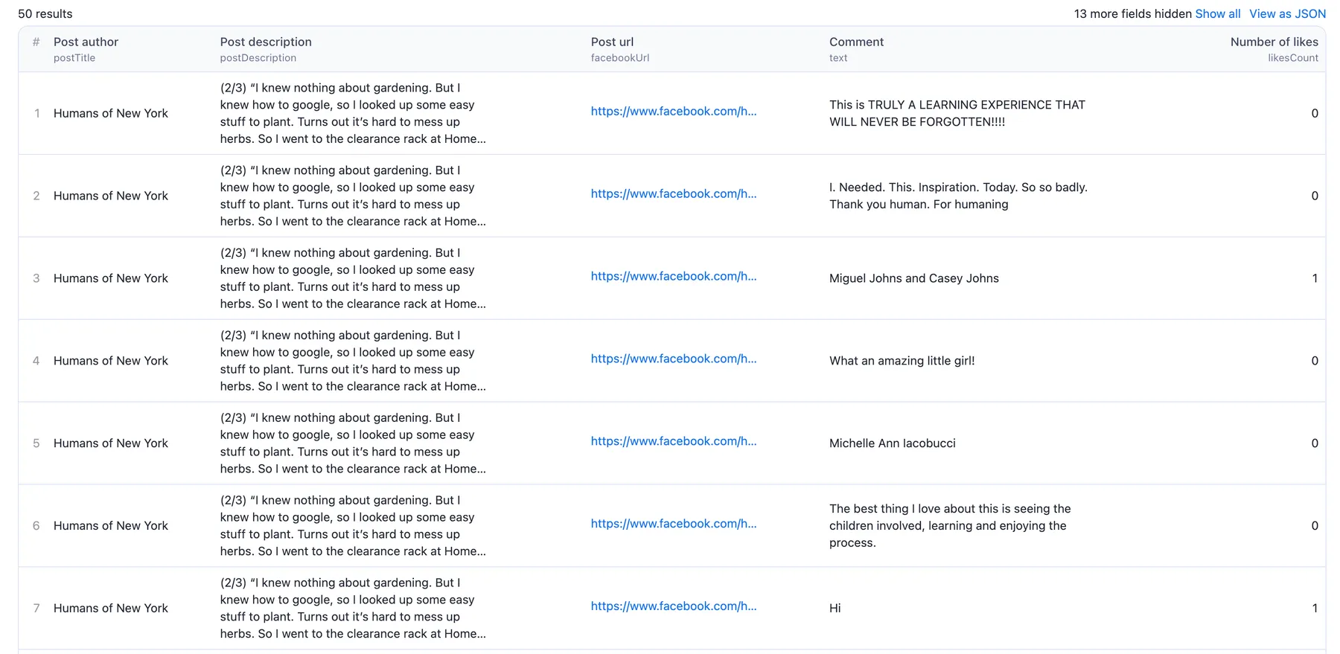1340x654 pixels.
Task: Open the Facebook post link in row 5
Action: click(673, 442)
